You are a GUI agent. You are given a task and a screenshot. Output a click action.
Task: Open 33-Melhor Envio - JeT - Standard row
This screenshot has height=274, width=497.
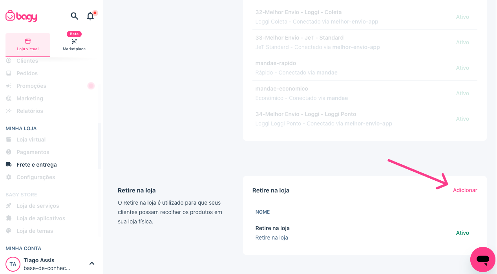click(x=365, y=42)
